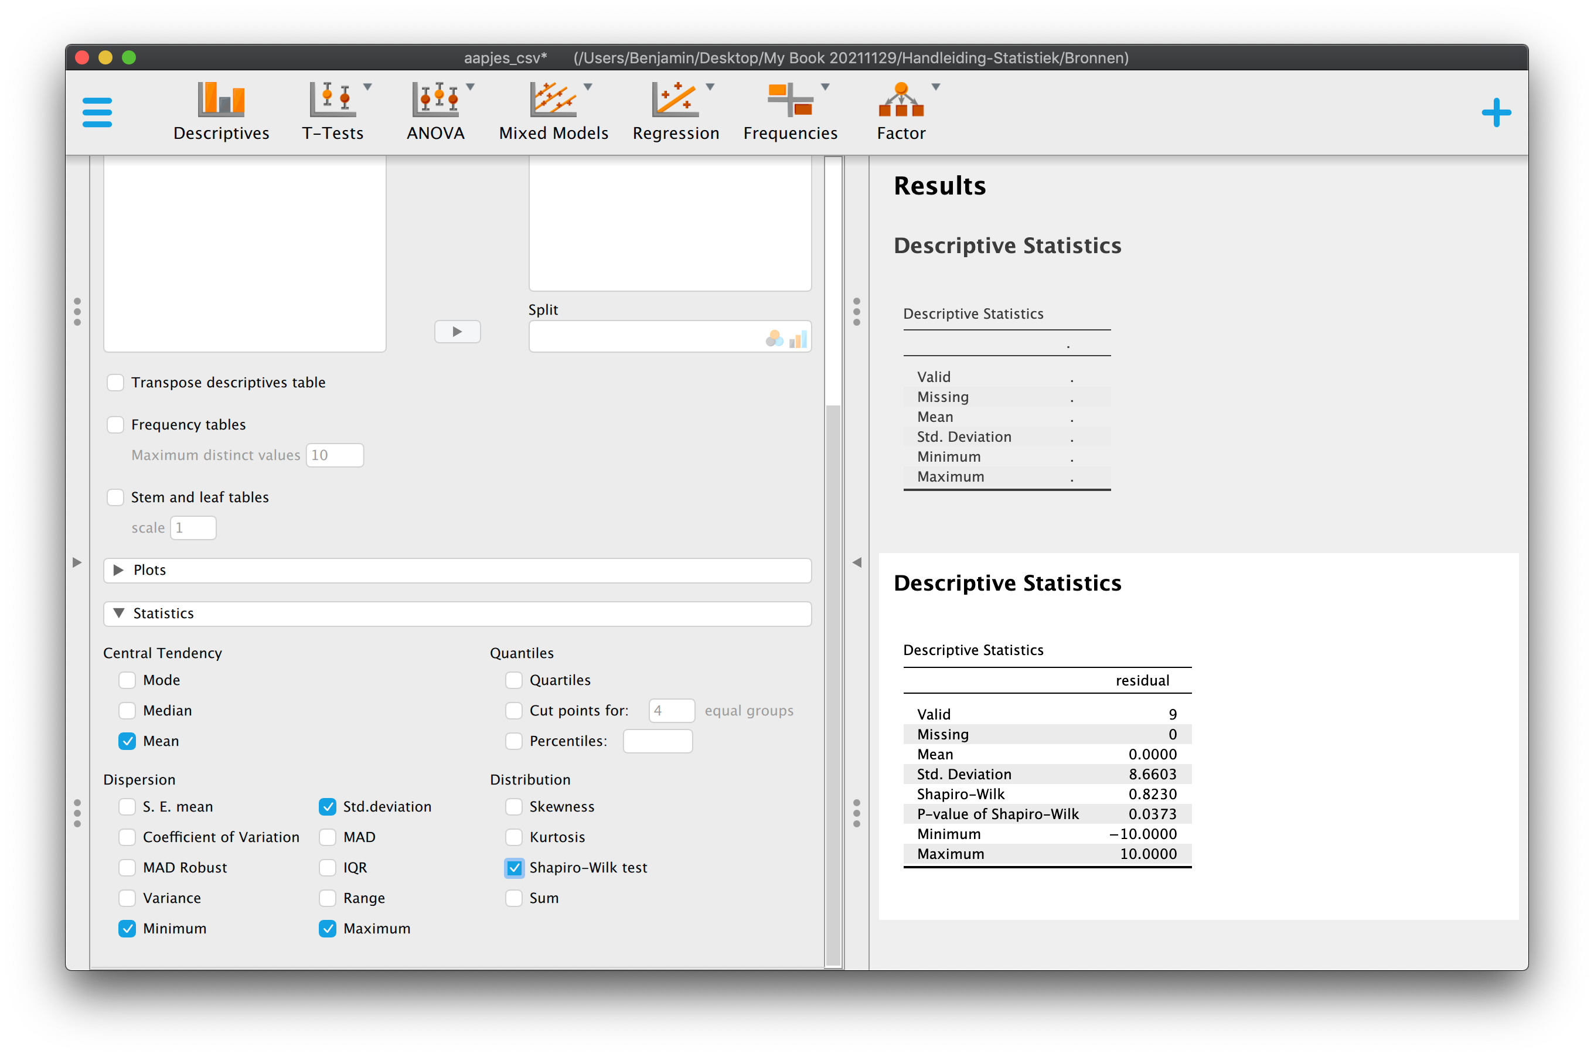Enable the Median checkbox
The height and width of the screenshot is (1057, 1594).
pyautogui.click(x=127, y=711)
